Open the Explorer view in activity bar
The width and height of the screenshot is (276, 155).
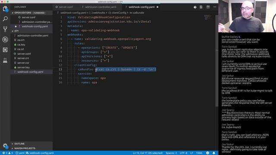(x=5, y=9)
